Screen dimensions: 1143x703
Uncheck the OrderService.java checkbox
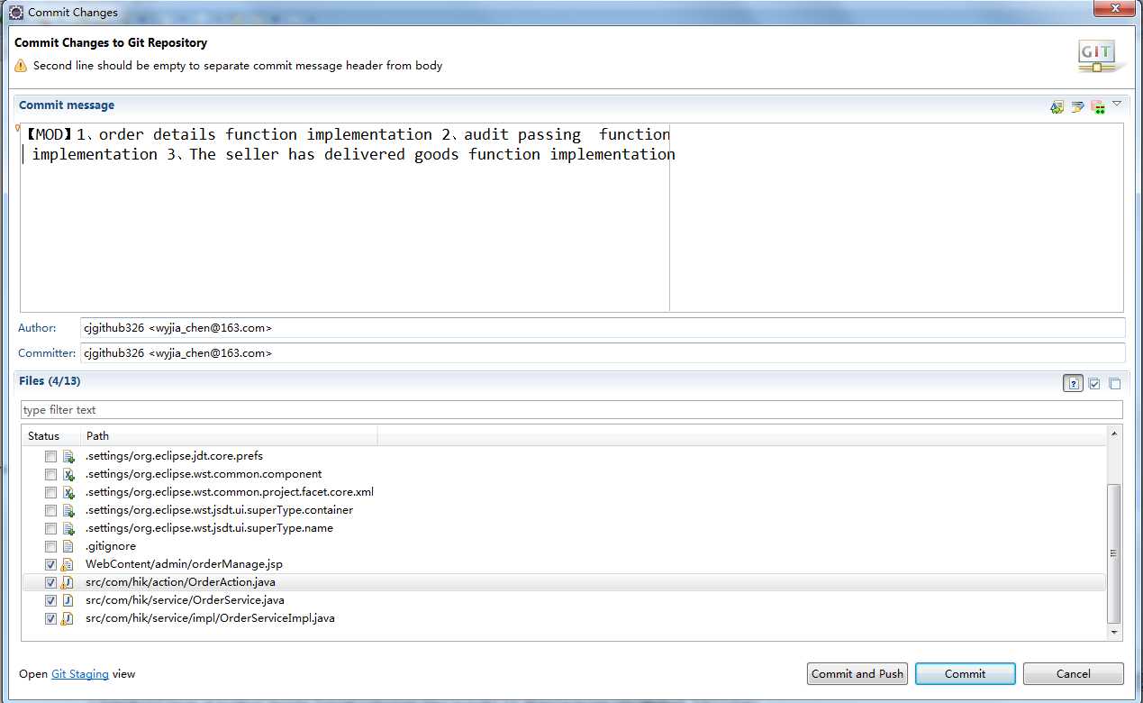pos(51,600)
